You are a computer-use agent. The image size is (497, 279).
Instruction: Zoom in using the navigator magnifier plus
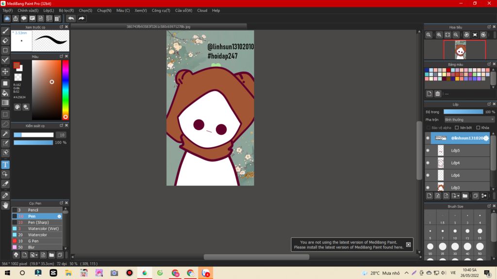click(439, 35)
